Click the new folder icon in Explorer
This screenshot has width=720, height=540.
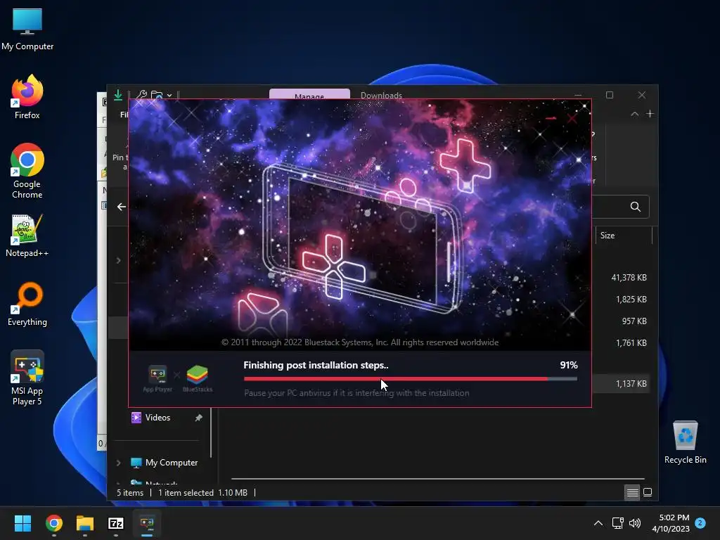point(157,95)
